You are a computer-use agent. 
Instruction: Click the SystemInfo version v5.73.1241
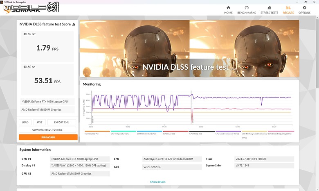[264, 166]
